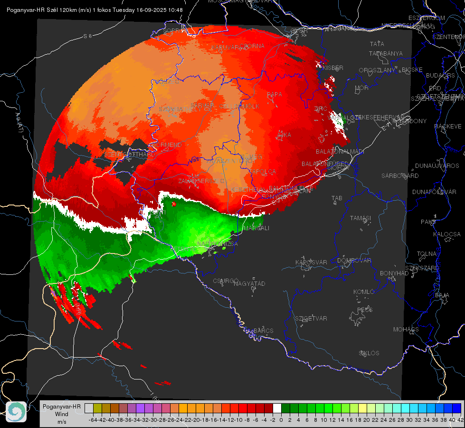Select the cyan swatch between 28 and 30

click(x=406, y=408)
